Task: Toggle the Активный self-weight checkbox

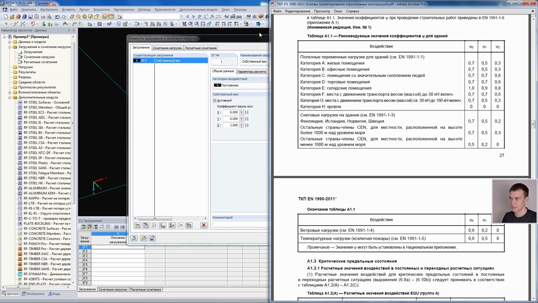Action: coord(215,101)
